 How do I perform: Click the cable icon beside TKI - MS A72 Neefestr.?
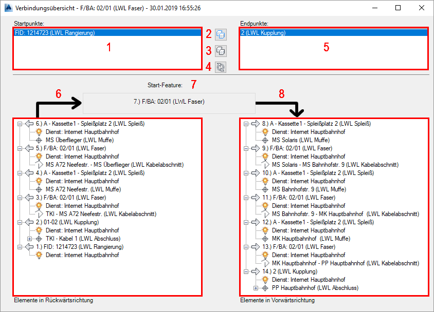point(39,214)
